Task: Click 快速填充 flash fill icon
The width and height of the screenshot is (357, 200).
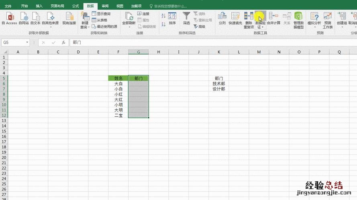Action: tap(235, 18)
